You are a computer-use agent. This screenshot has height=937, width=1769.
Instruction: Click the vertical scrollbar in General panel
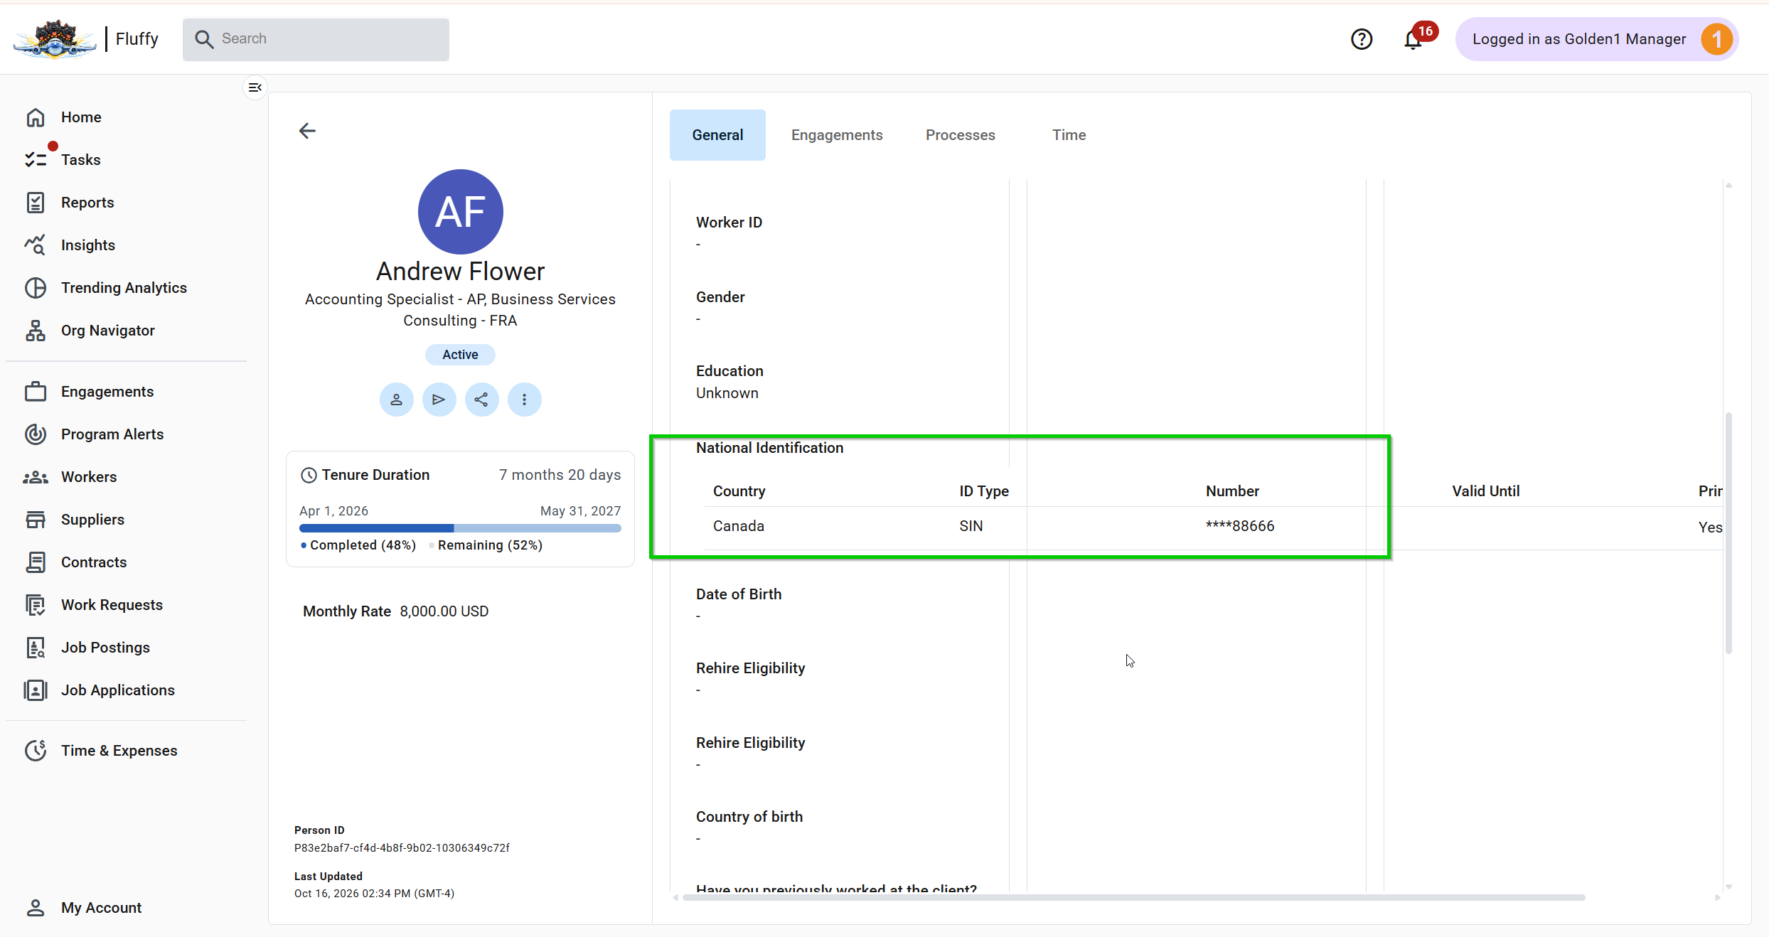click(x=1728, y=532)
